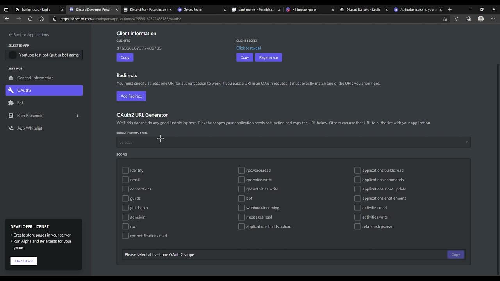Enable the messages.read scope
The width and height of the screenshot is (500, 281).
point(241,217)
